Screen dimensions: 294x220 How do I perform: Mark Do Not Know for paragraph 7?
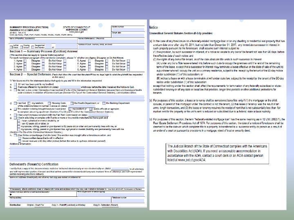point(129,66)
